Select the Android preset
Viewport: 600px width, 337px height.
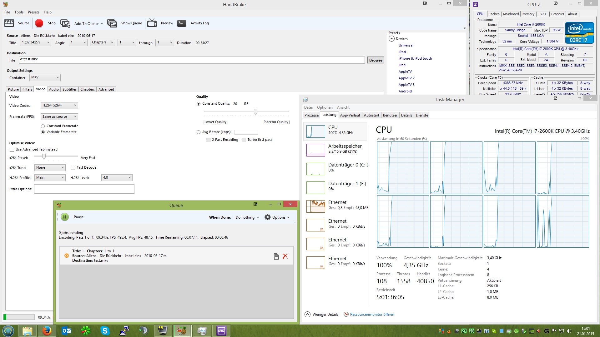(405, 91)
